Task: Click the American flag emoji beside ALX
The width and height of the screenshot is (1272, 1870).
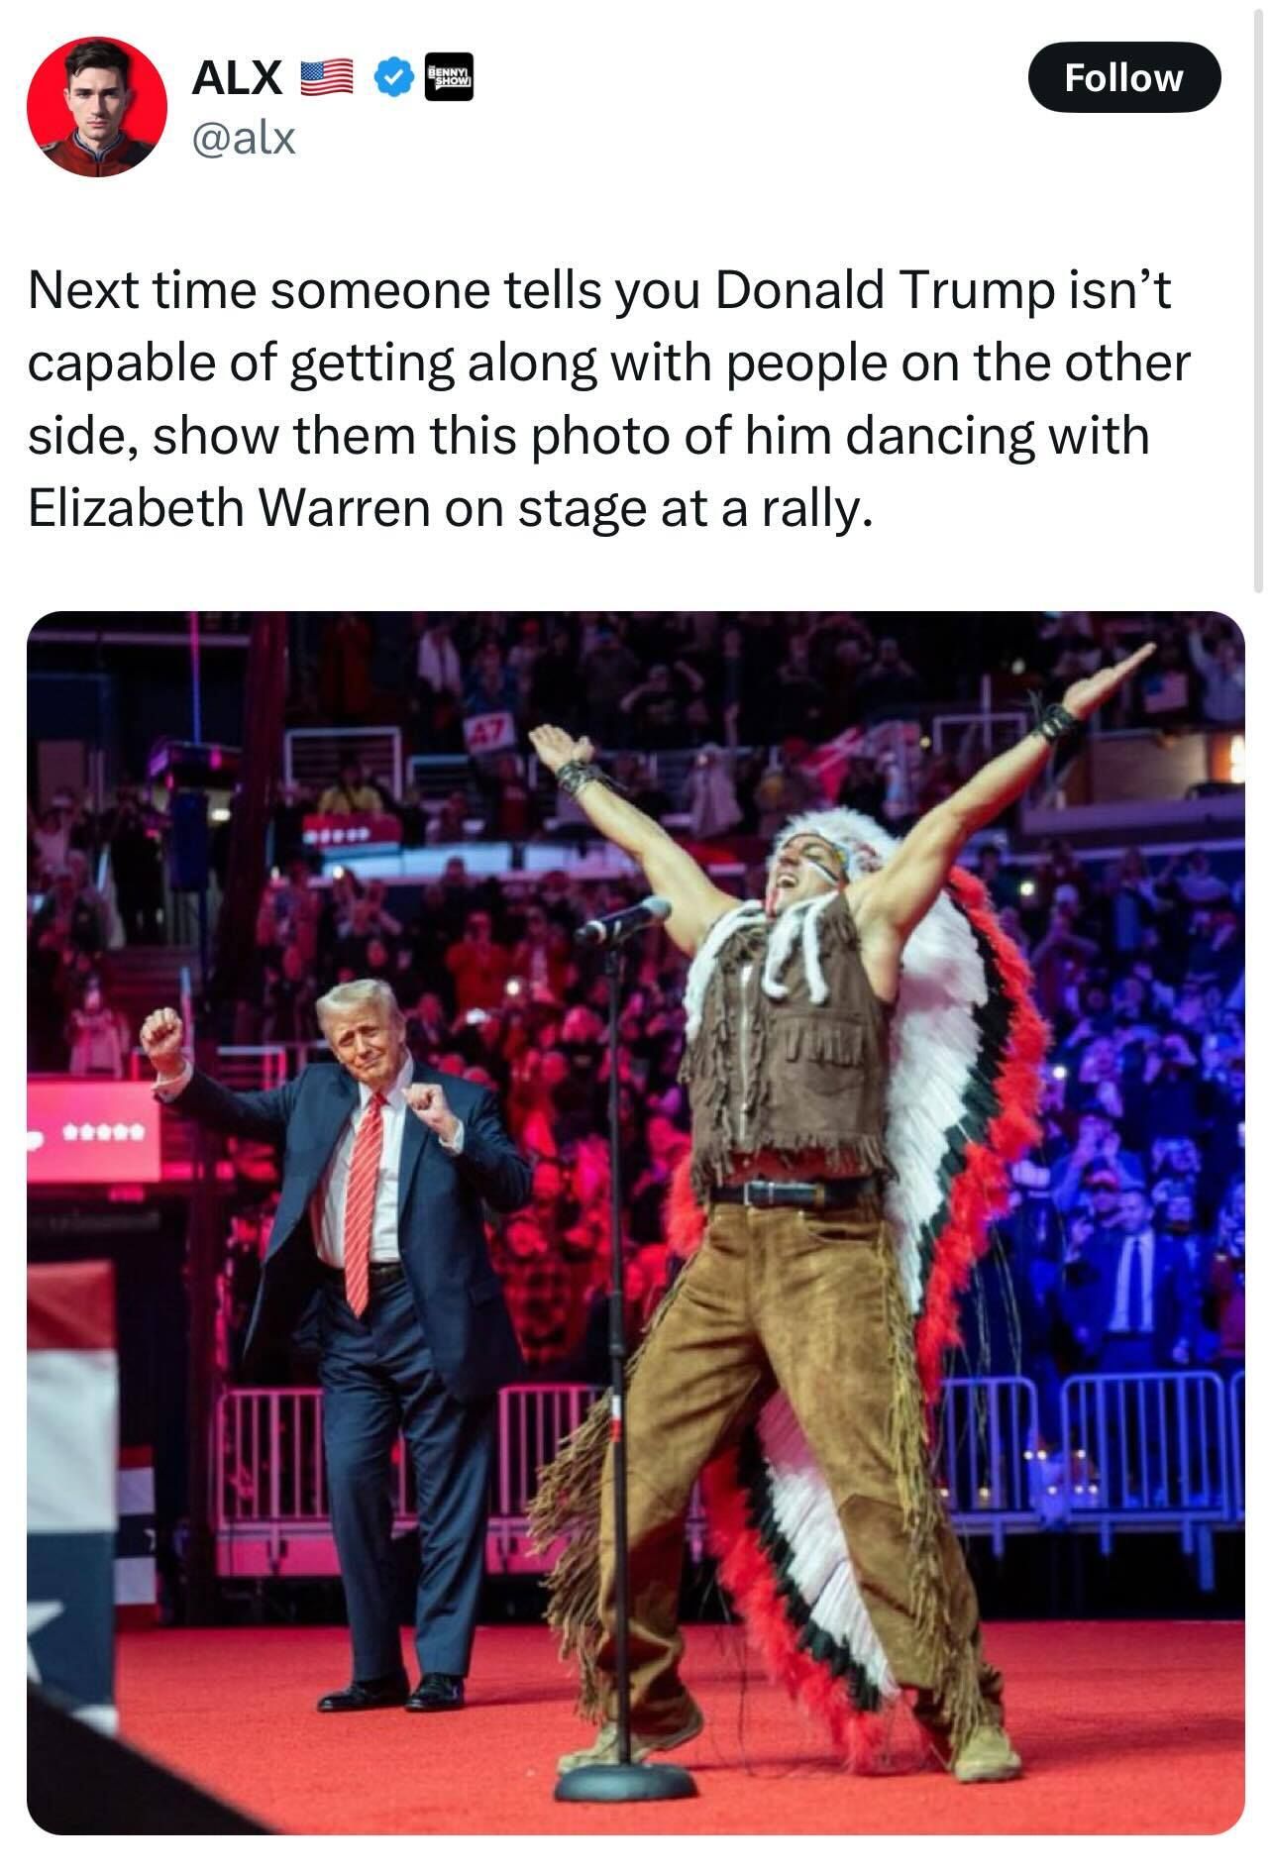Action: coord(326,78)
